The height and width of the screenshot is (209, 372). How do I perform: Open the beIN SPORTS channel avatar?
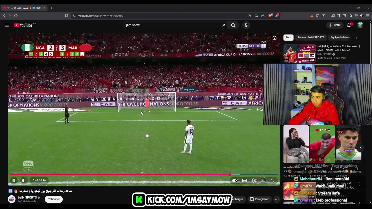[x=12, y=199]
